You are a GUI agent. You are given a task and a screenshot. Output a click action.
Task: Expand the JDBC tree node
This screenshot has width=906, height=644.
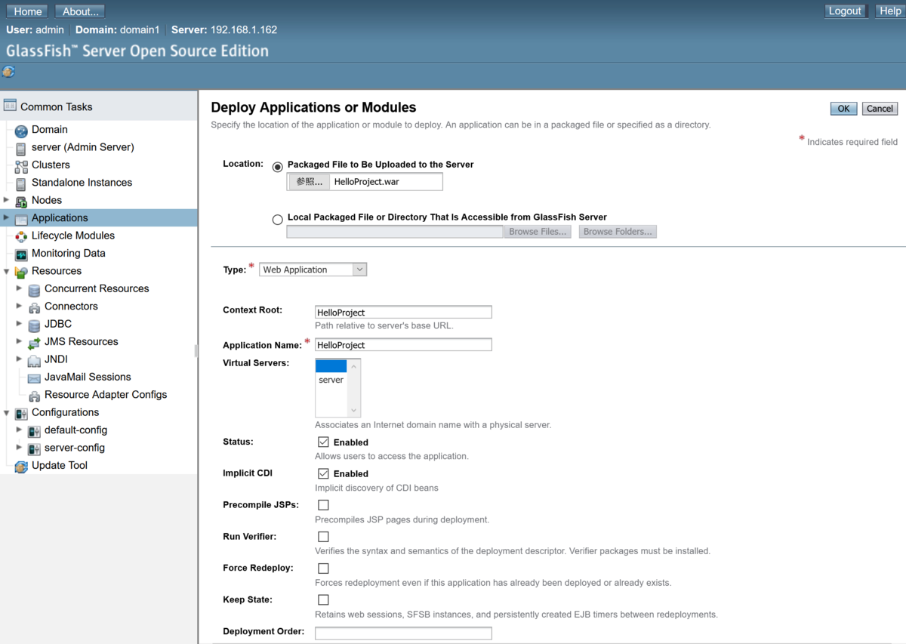[x=20, y=324]
